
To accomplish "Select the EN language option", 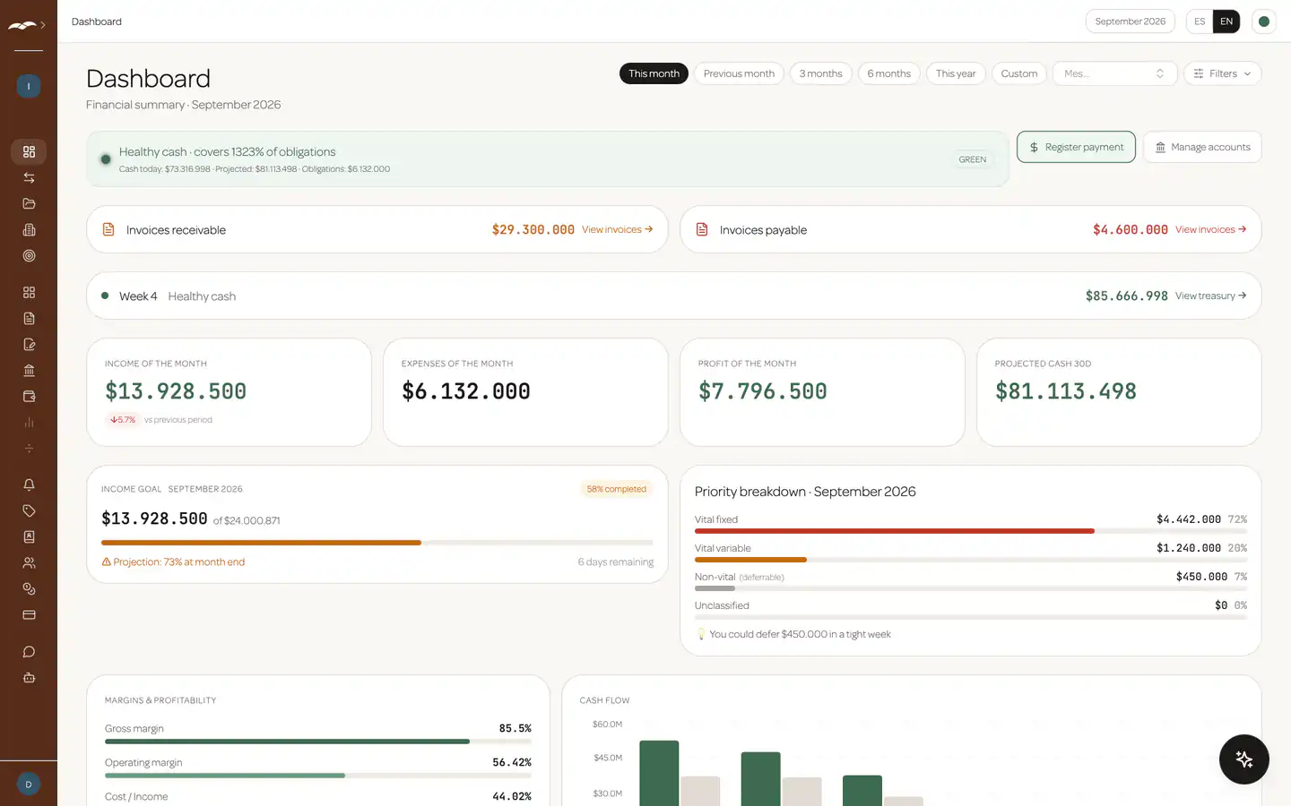I will tap(1226, 21).
